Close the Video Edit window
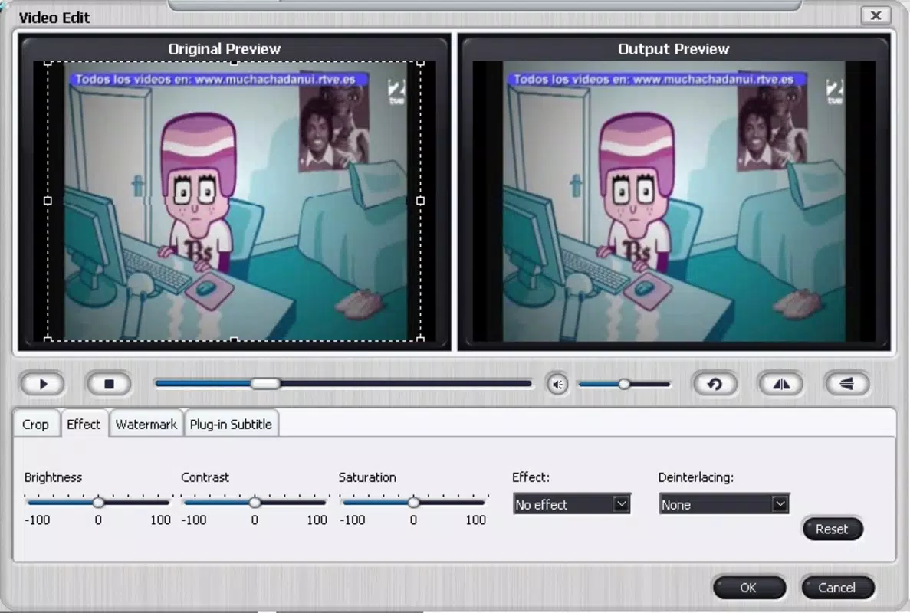Screen dimensions: 910x613 876,15
